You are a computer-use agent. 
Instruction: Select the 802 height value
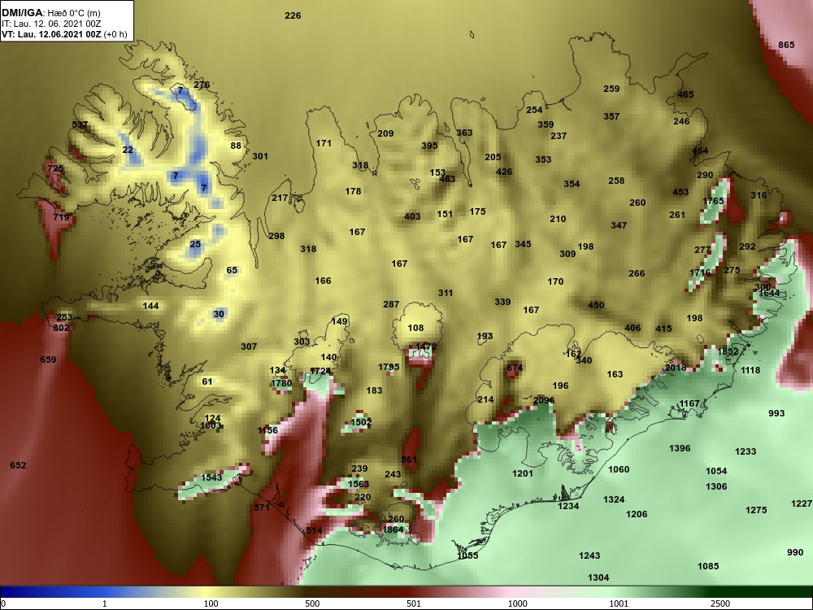pos(61,327)
